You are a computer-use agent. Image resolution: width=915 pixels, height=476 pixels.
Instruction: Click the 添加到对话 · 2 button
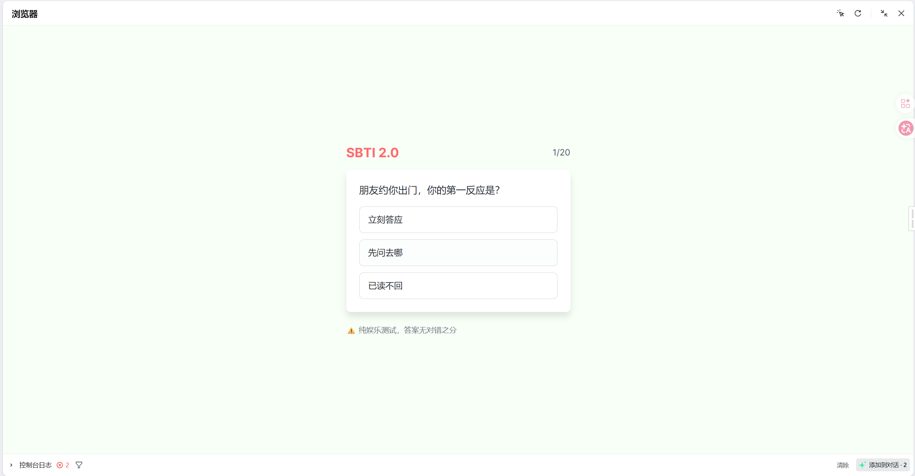883,465
